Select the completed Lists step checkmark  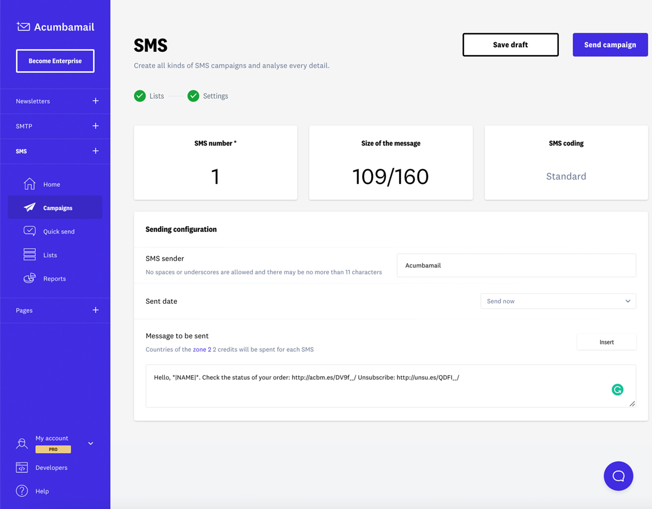140,96
